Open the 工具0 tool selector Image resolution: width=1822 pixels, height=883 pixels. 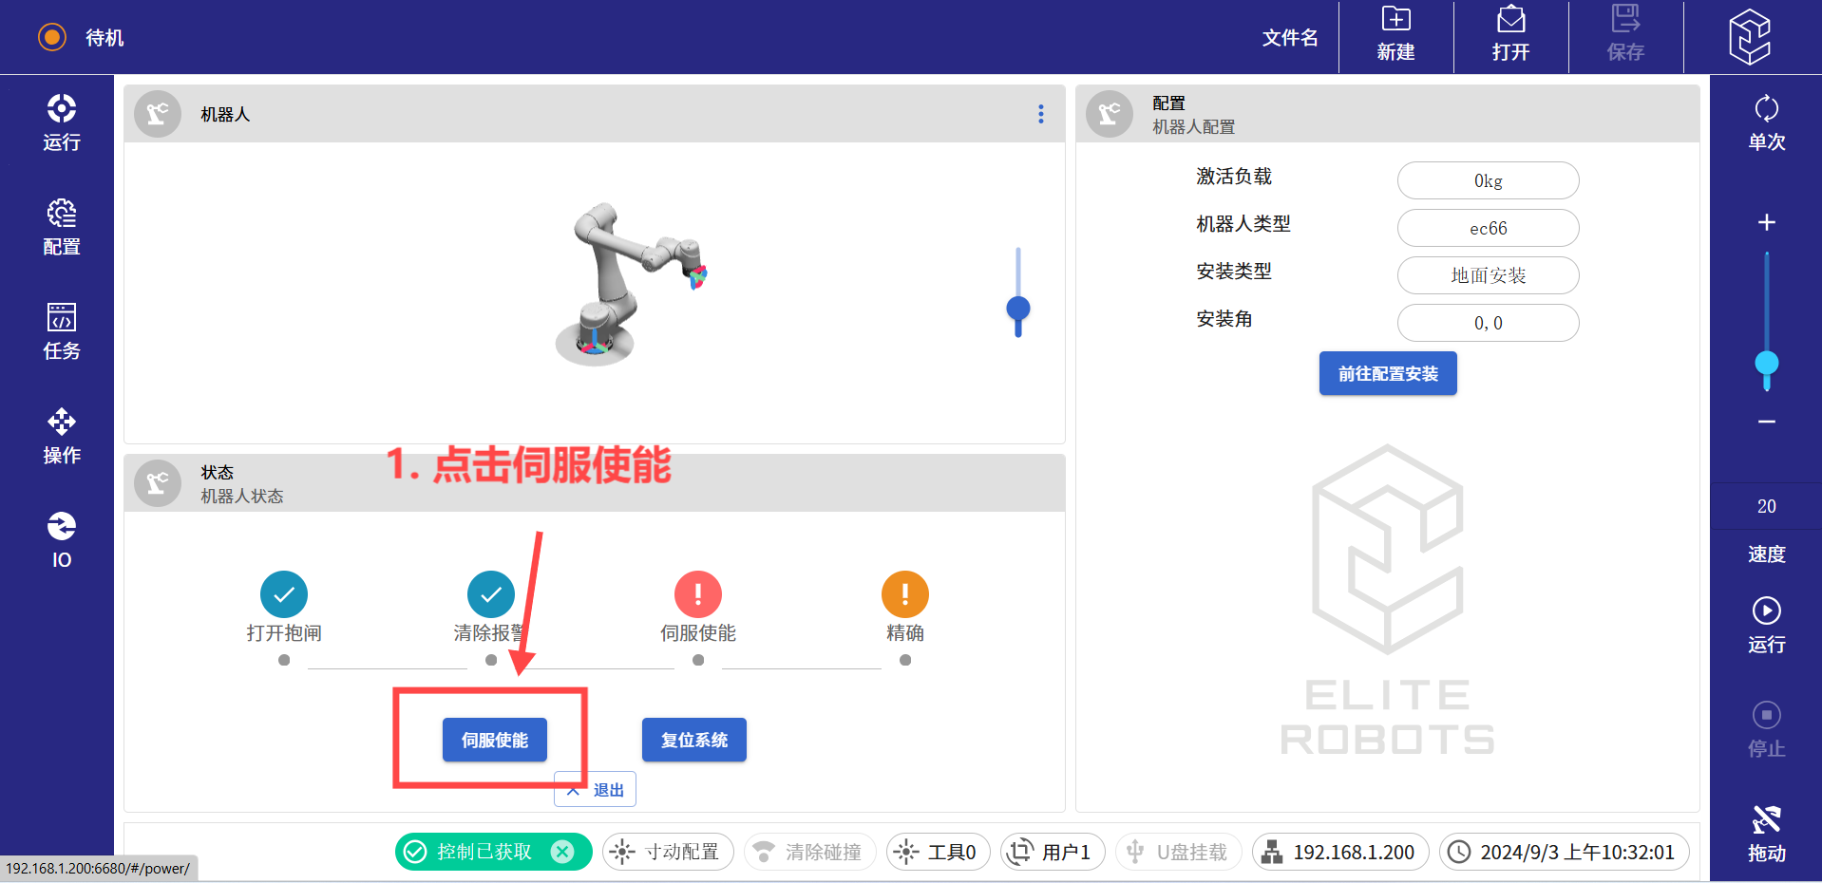[x=938, y=852]
